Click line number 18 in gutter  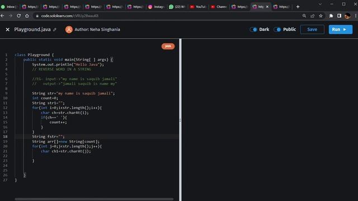[5, 136]
